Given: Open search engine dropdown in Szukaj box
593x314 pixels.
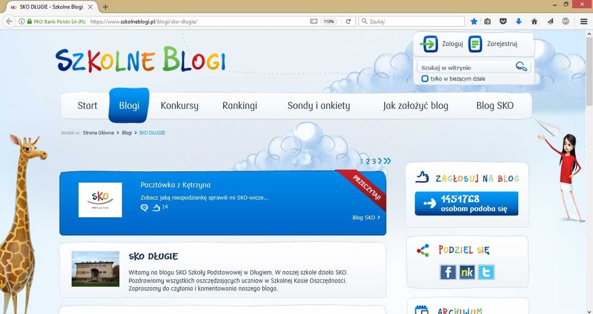Looking at the screenshot, I should tap(364, 21).
